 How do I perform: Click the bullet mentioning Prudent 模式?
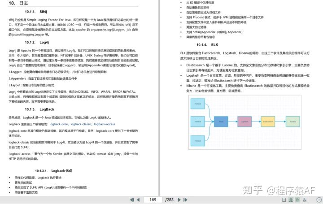(x=225, y=17)
